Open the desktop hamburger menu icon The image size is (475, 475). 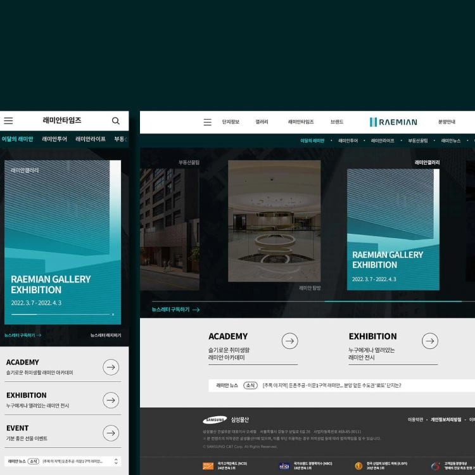208,122
